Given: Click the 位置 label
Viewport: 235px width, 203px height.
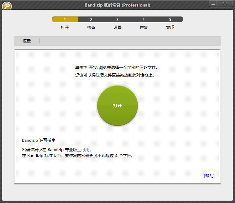Looking at the screenshot, I should tap(27, 41).
